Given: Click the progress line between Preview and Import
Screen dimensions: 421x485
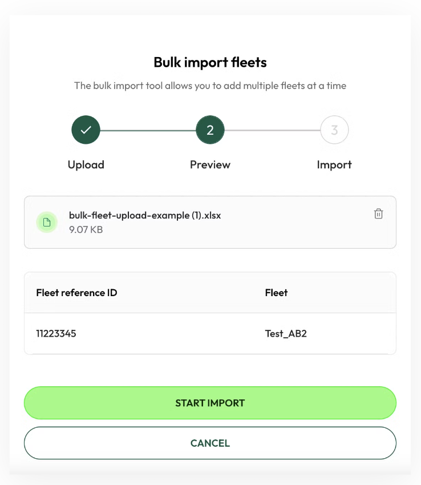Looking at the screenshot, I should coord(272,130).
